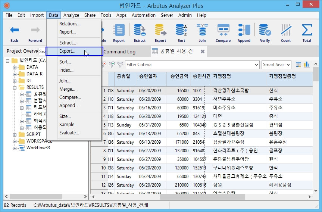Select the SCRIPT folder in tree
The width and height of the screenshot is (322, 212).
coord(34,134)
